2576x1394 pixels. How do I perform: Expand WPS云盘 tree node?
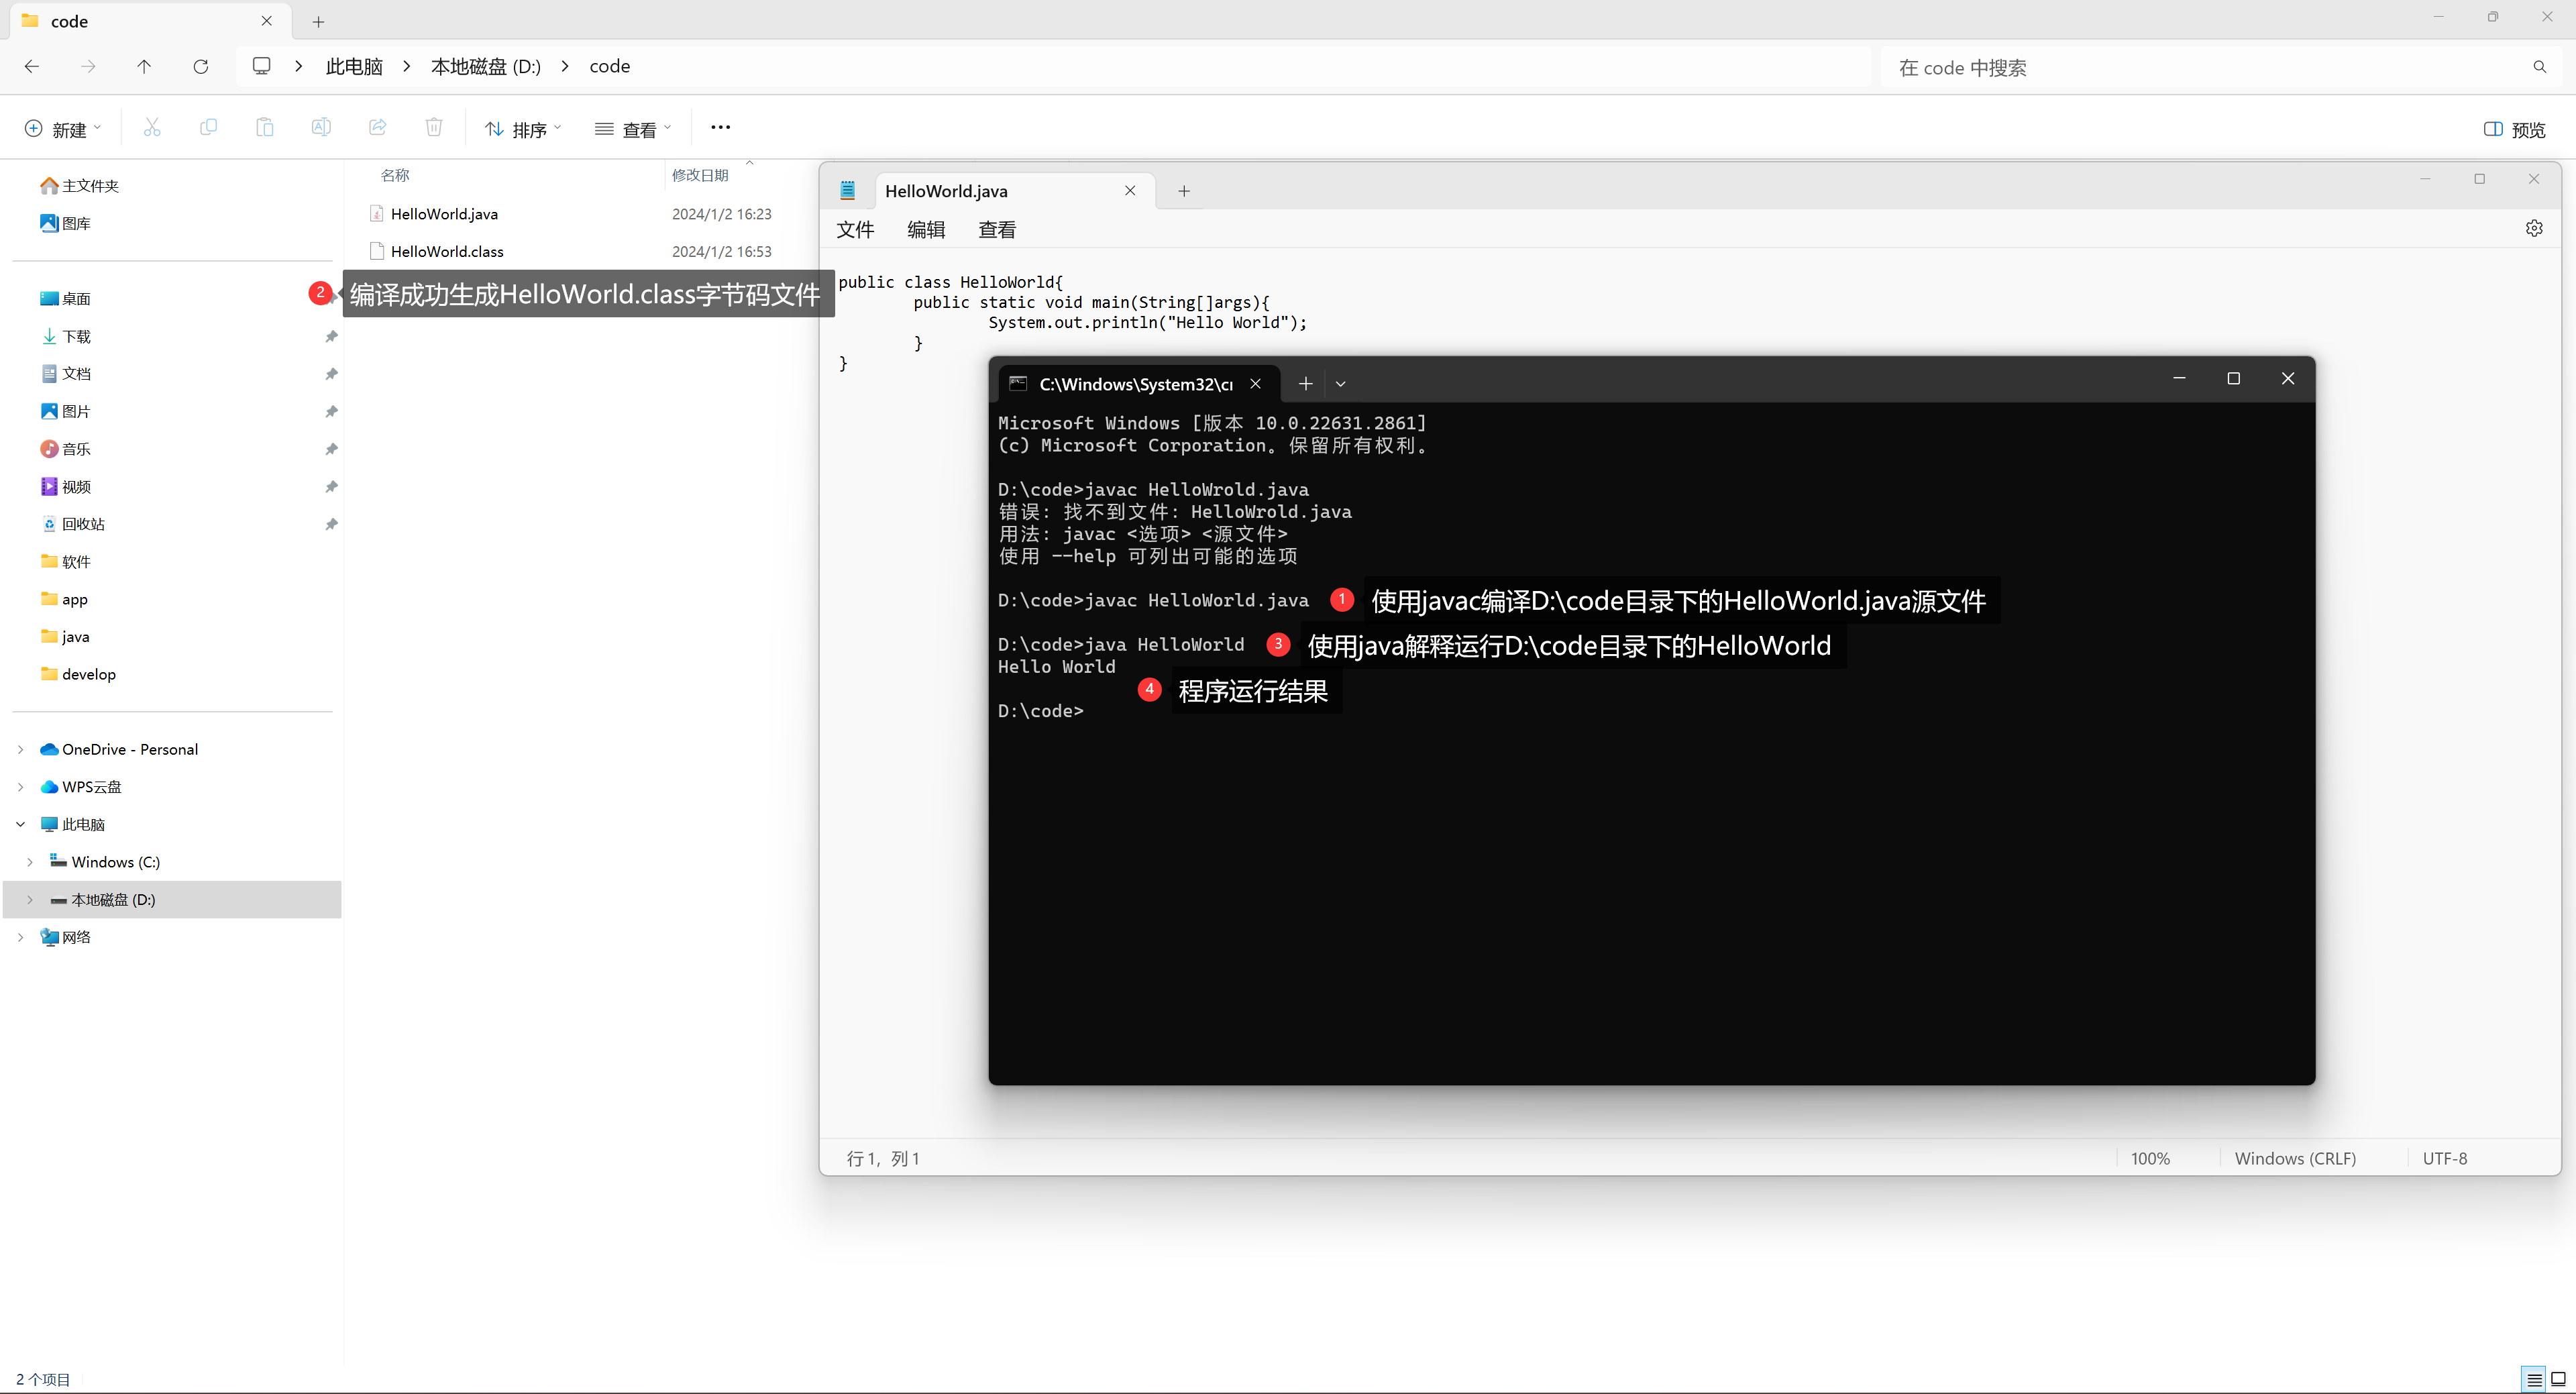[x=20, y=787]
